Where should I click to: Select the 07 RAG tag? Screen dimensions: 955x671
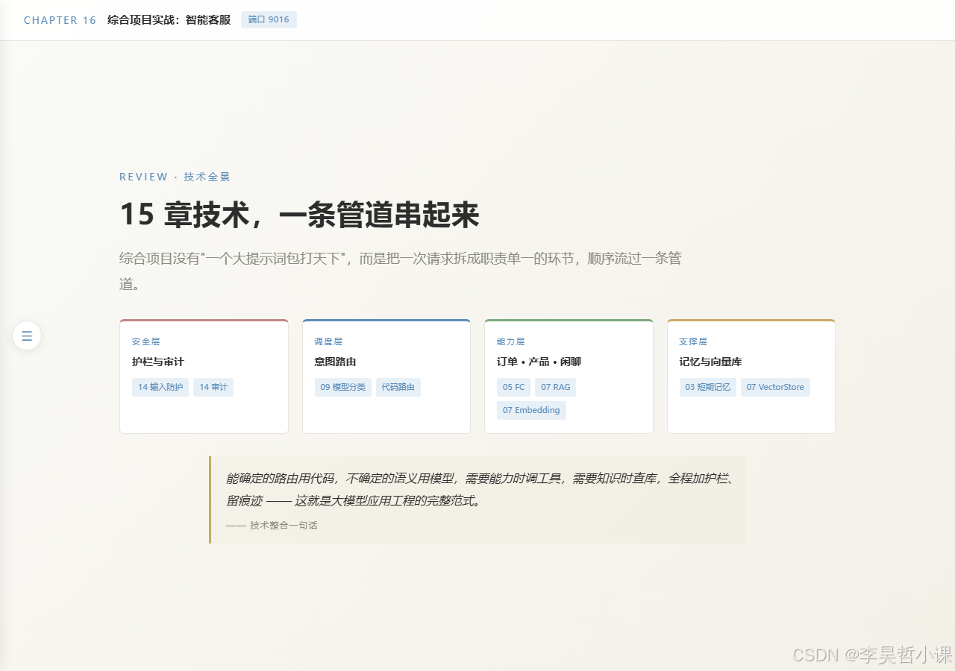(x=555, y=387)
